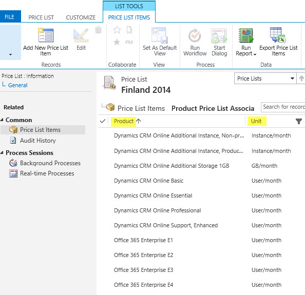Select Dynamics CRM Online Basic row
The height and width of the screenshot is (295, 305).
[202, 181]
